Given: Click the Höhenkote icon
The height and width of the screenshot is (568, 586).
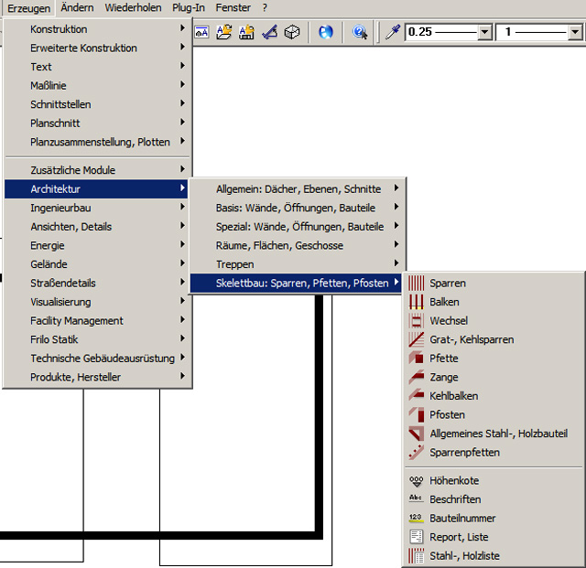Looking at the screenshot, I should click(x=416, y=481).
